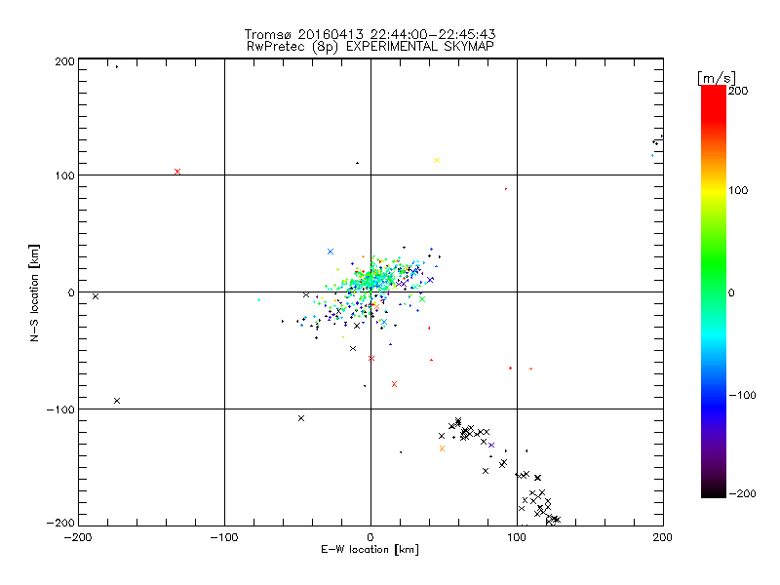Viewport: 780px width, 585px height.
Task: Select the colorbar's '200' top label
Action: click(738, 91)
